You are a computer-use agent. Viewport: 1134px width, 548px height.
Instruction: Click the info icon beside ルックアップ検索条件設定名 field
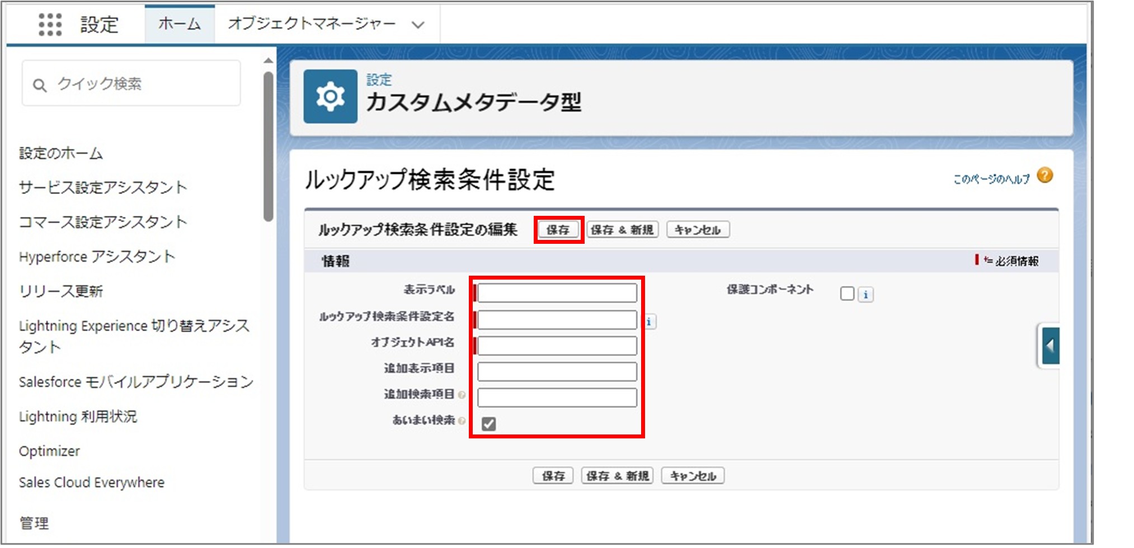coord(651,321)
